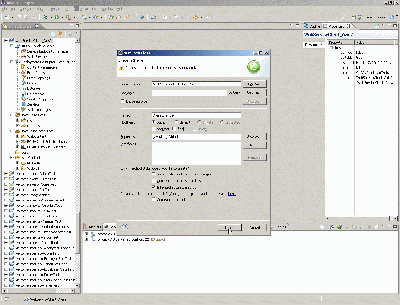Screen dimensions: 400x305
Task: Check Constructors from superclass option
Action: [x=153, y=180]
